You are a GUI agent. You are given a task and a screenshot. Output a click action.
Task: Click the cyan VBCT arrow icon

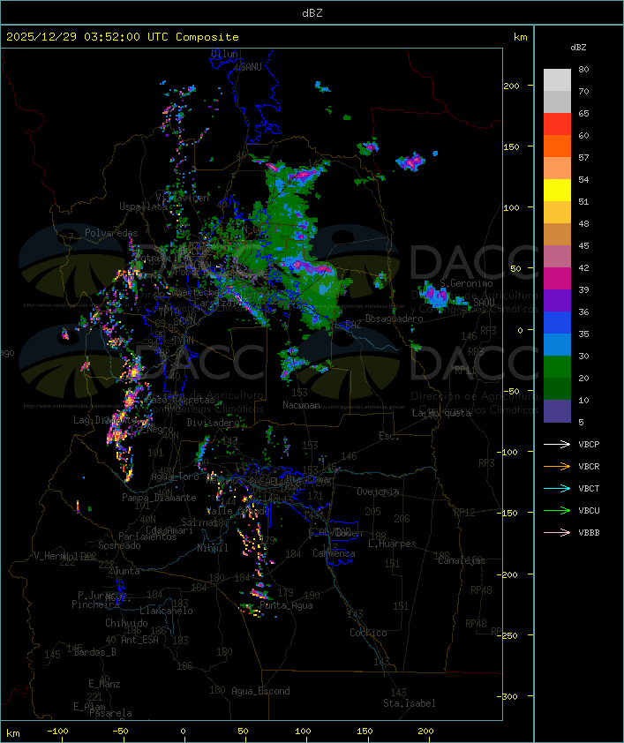[557, 488]
